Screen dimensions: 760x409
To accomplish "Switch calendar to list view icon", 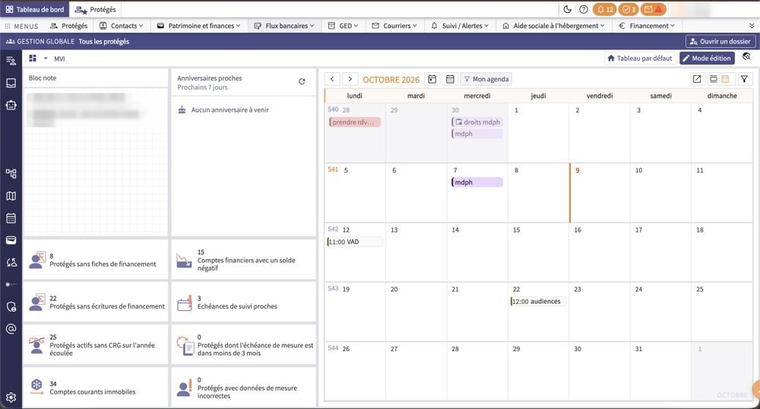I will (x=714, y=79).
